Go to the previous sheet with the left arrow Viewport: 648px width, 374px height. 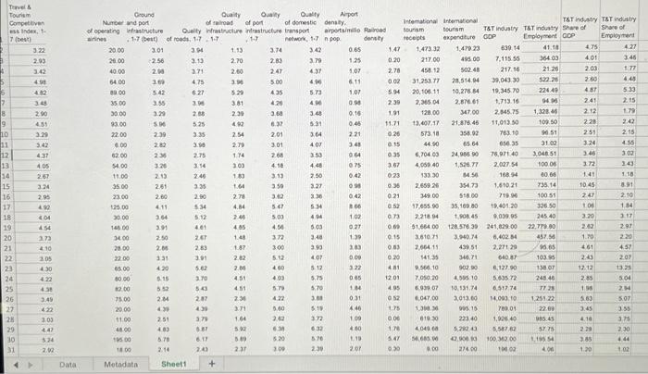[x=16, y=365]
